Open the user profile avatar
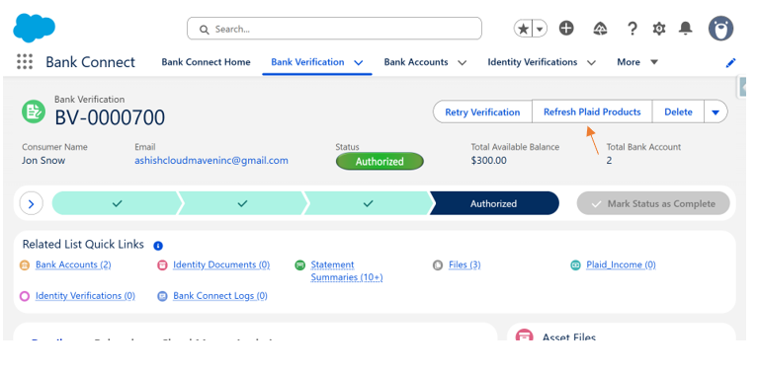This screenshot has height=372, width=759. tap(720, 29)
